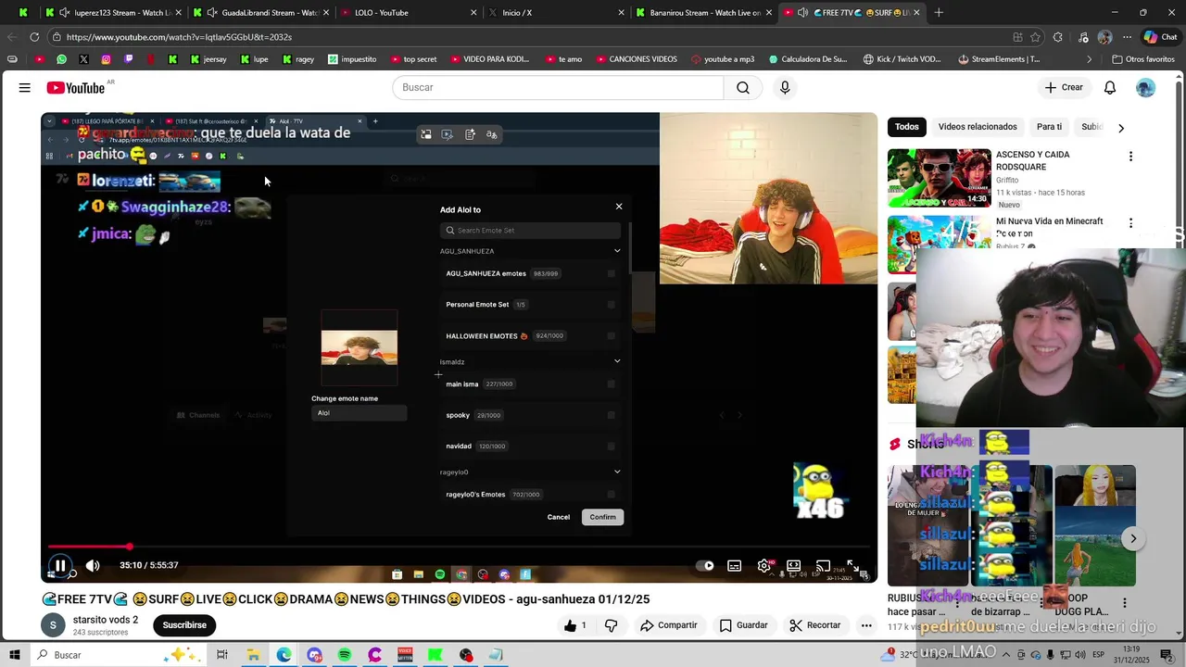Mute the video player volume
Viewport: 1186px width, 667px height.
coord(93,566)
